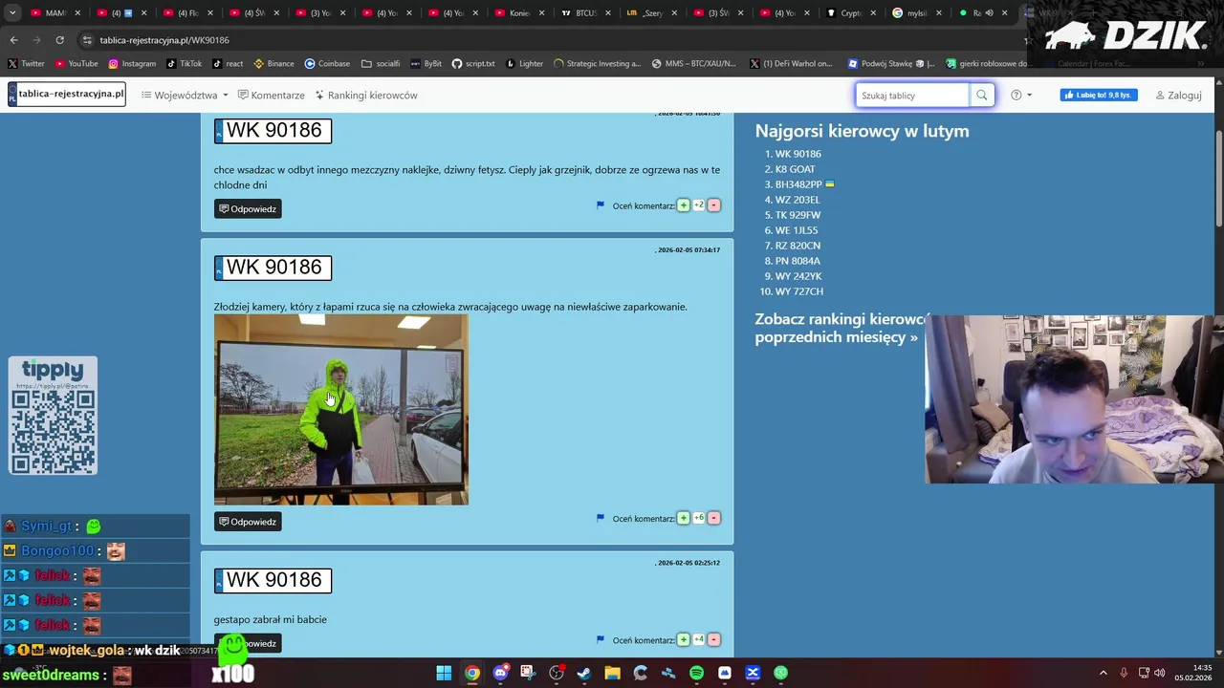
Task: Switch to the Crypt browser tab
Action: (850, 13)
